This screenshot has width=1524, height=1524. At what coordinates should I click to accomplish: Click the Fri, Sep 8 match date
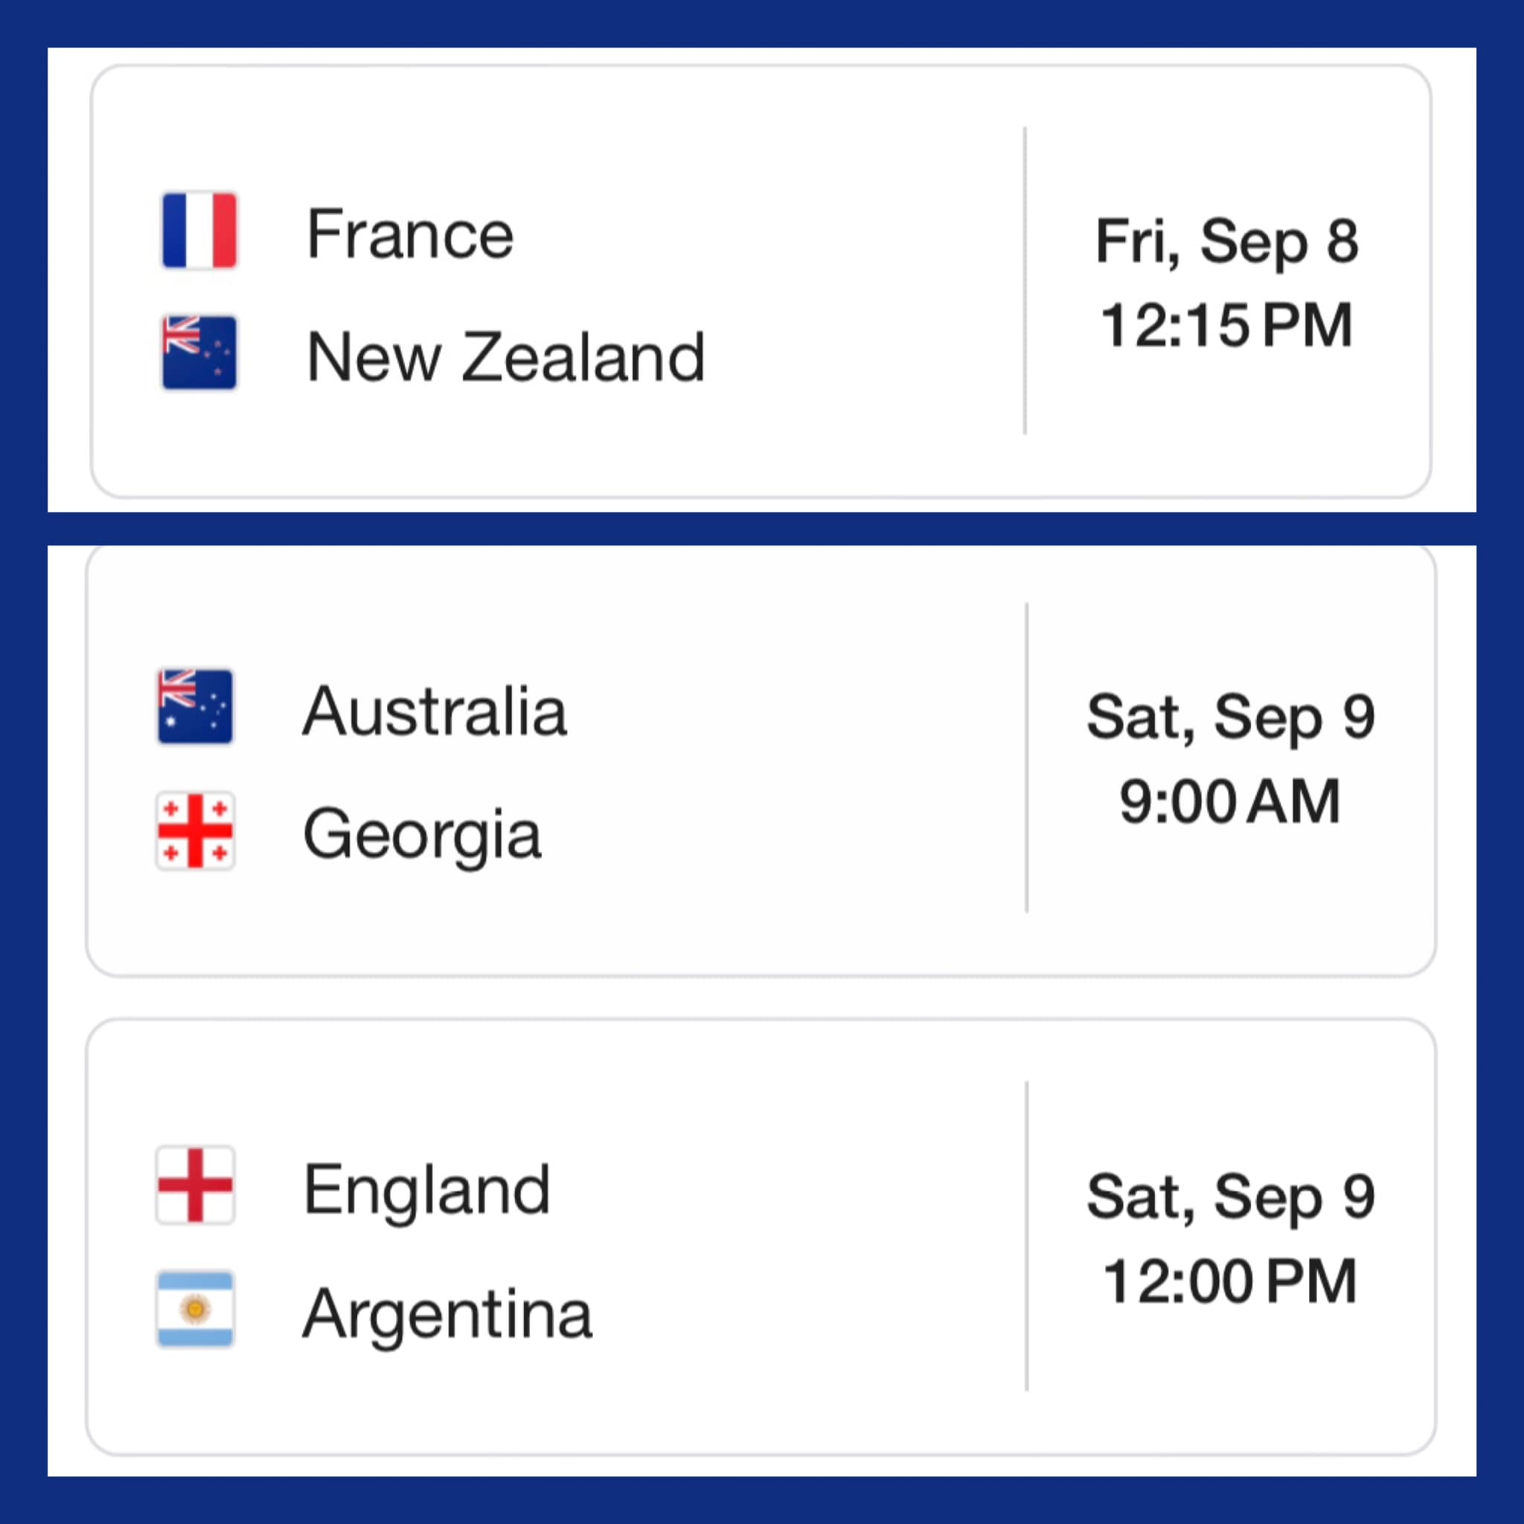tap(1227, 243)
